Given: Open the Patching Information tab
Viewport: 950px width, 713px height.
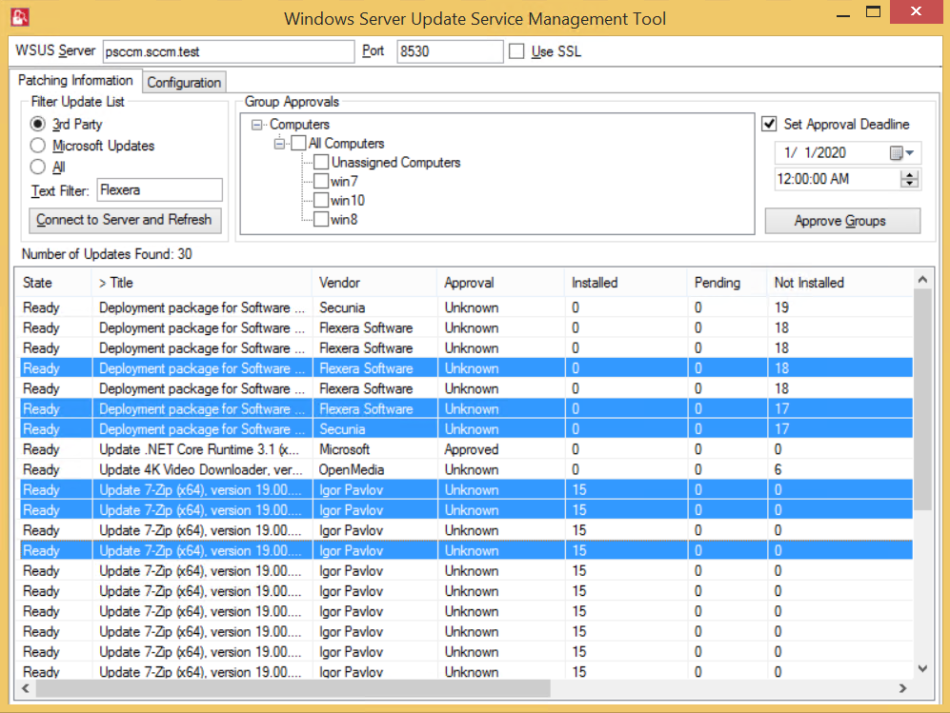Looking at the screenshot, I should [75, 81].
